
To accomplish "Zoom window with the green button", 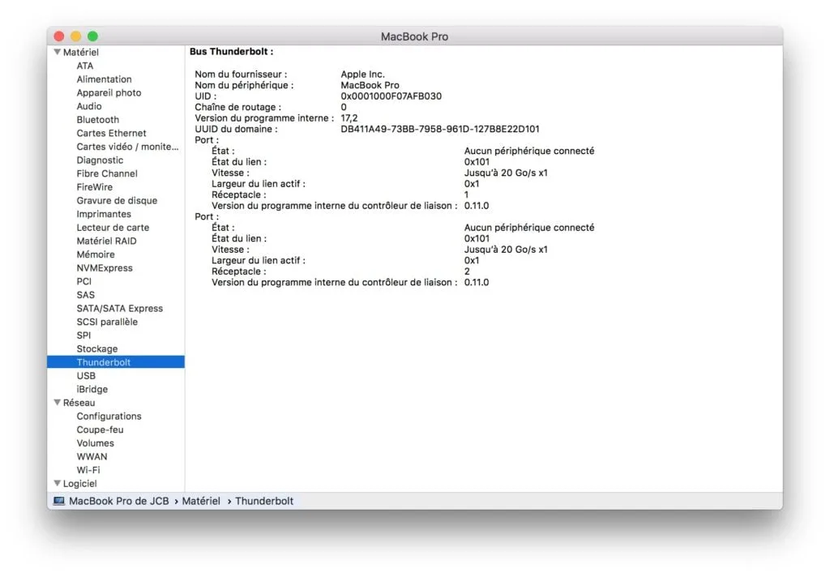I will [x=93, y=36].
